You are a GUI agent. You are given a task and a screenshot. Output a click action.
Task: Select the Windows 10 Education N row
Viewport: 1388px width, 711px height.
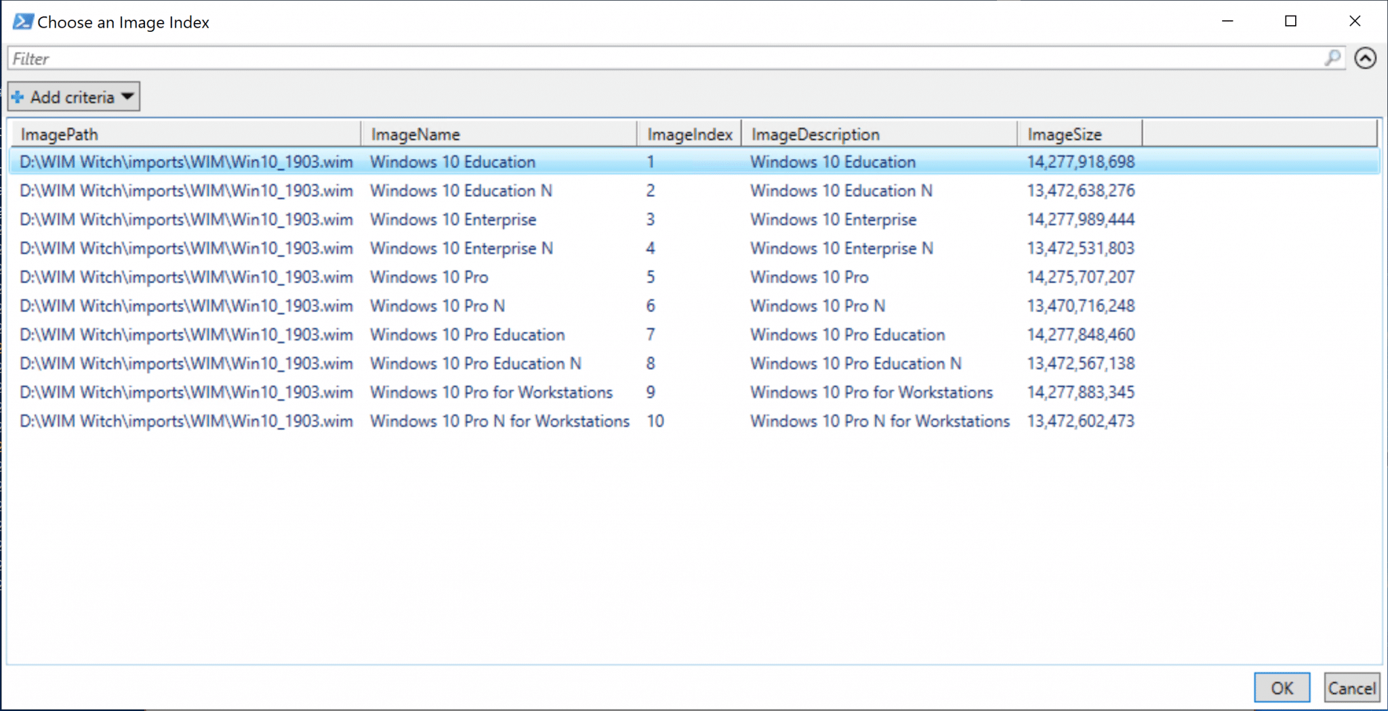[x=461, y=190]
